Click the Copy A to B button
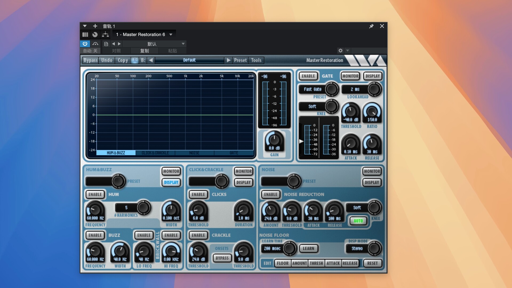This screenshot has height=288, width=512. 123,60
